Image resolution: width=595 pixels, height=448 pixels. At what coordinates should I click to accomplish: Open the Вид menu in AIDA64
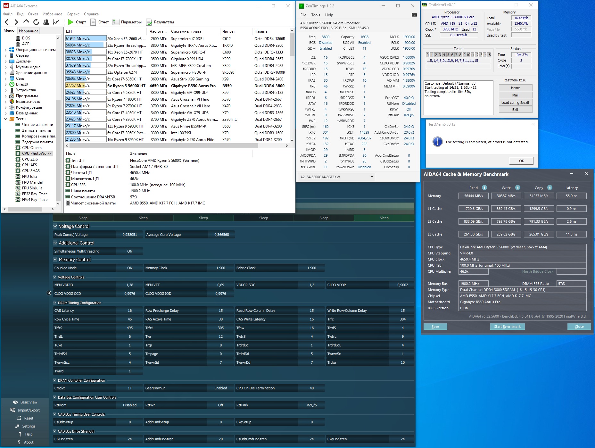(x=20, y=14)
